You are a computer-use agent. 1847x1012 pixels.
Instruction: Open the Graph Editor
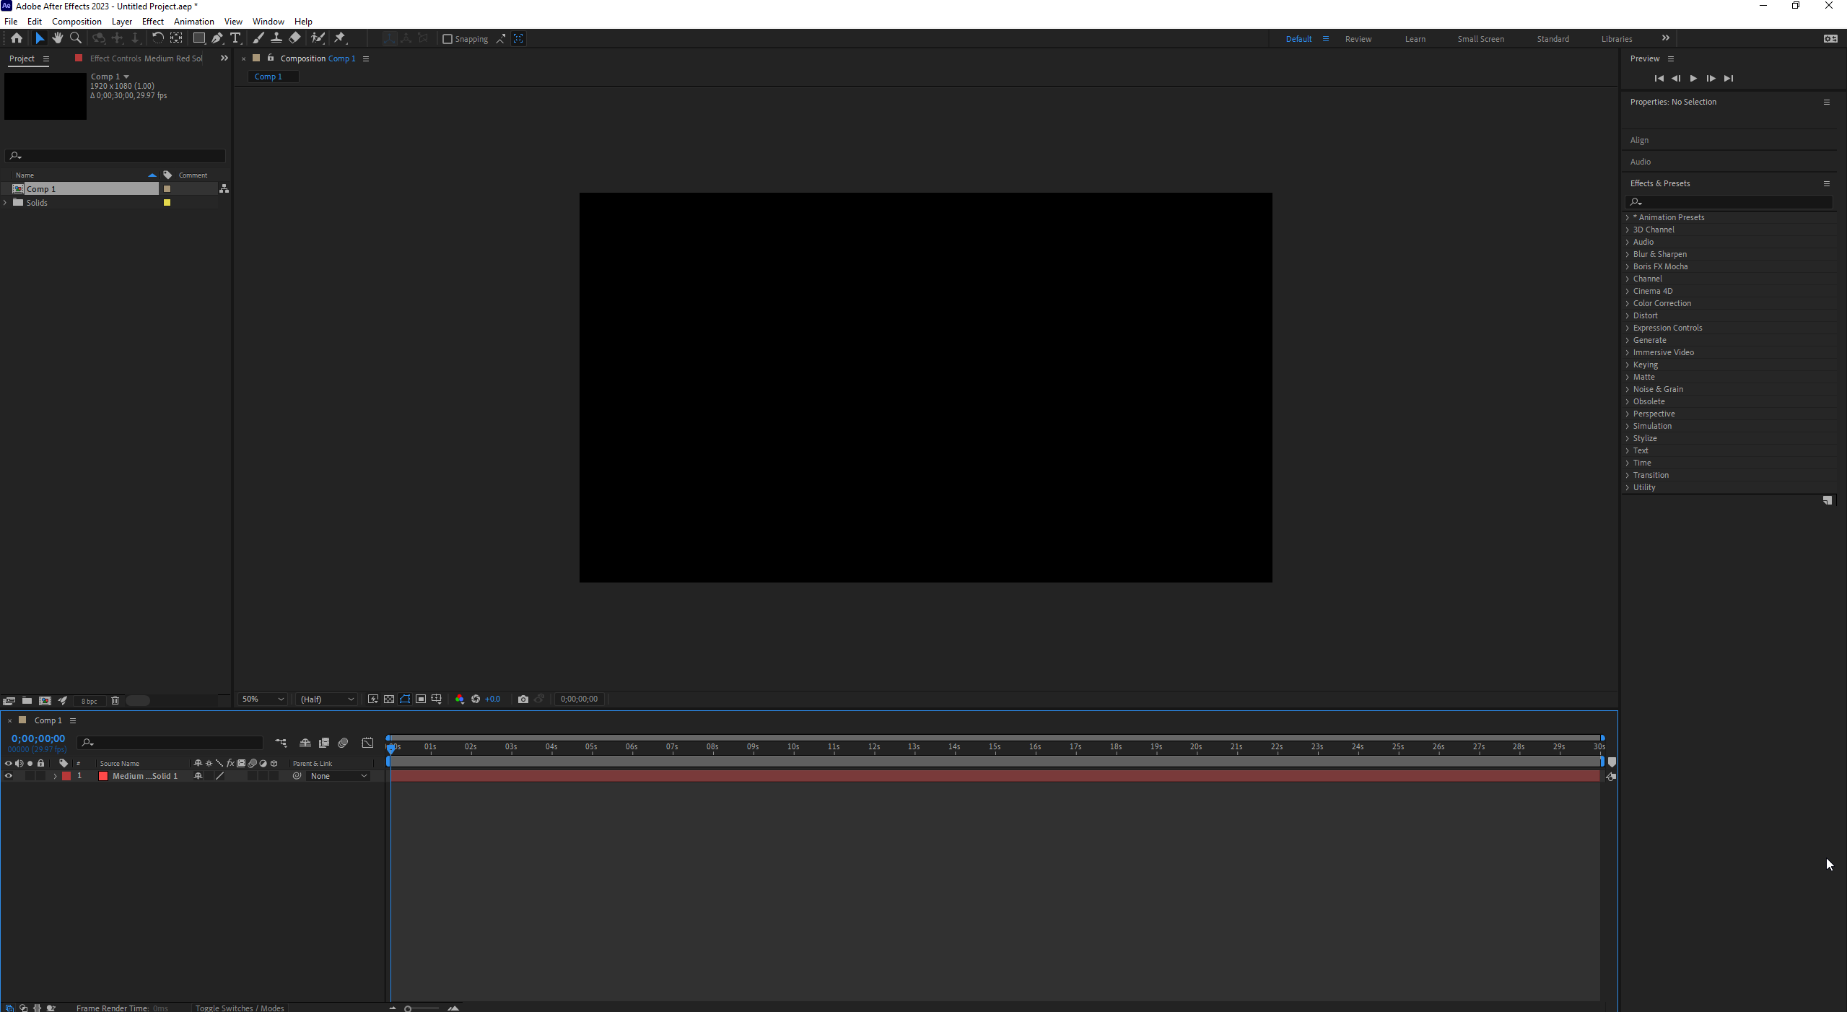367,743
